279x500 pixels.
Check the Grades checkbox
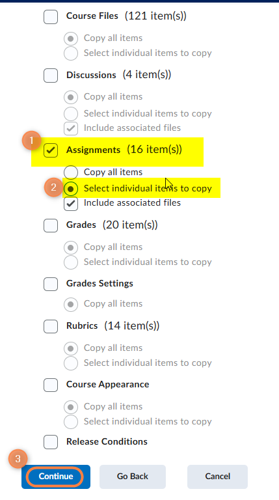(x=51, y=225)
